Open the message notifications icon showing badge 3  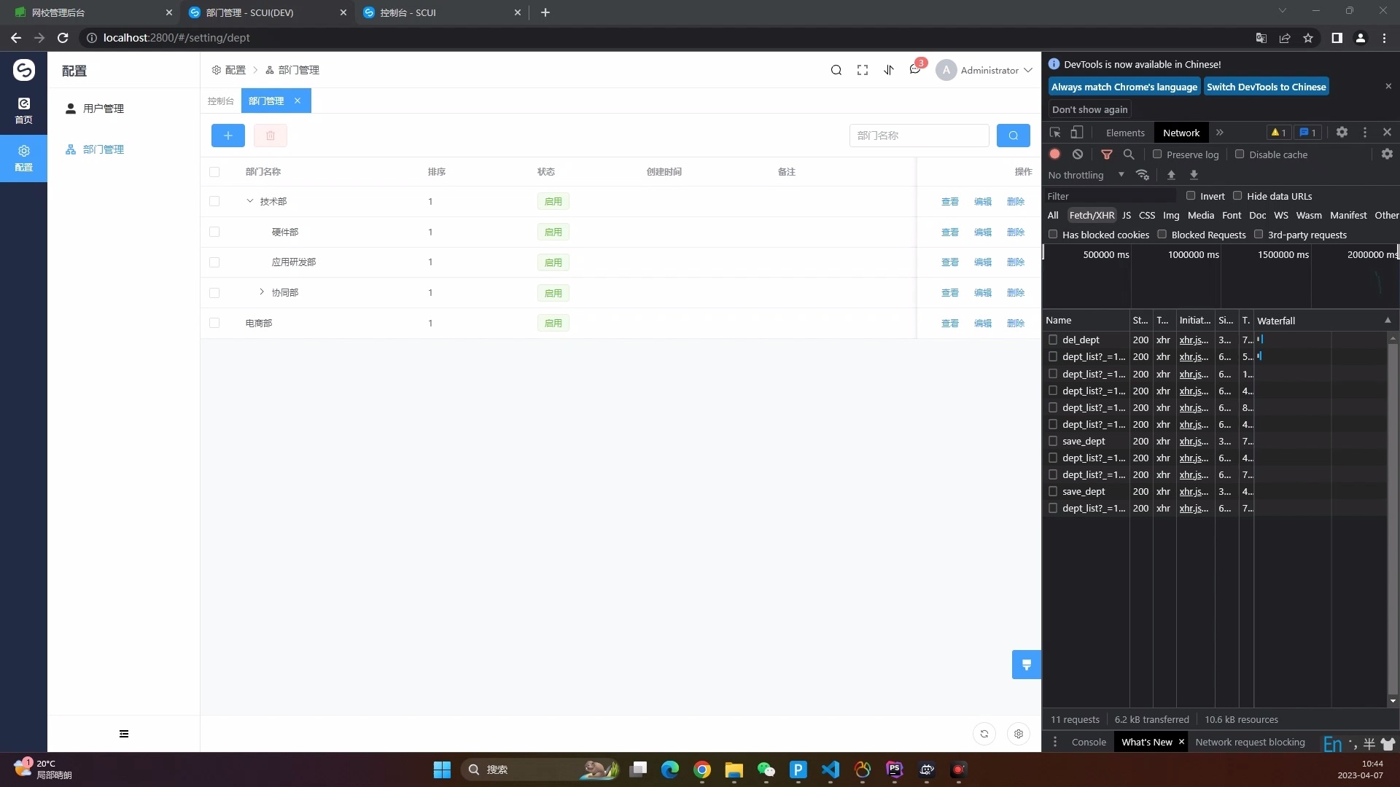tap(915, 70)
